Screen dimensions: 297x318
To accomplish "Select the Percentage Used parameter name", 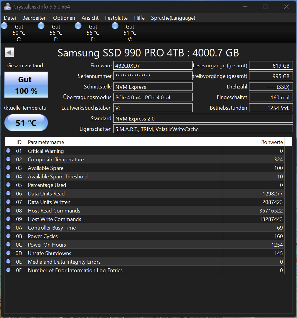I will 47,185.
